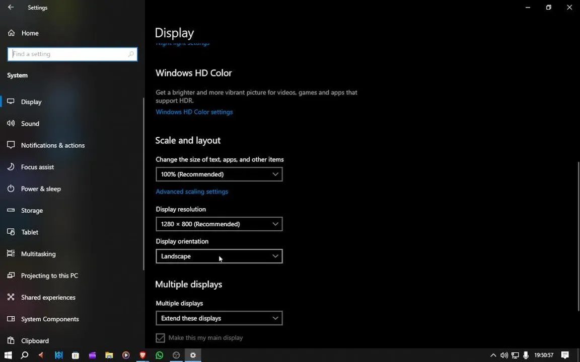Focus the Find a setting search box
Viewport: 580px width, 362px height.
click(72, 54)
